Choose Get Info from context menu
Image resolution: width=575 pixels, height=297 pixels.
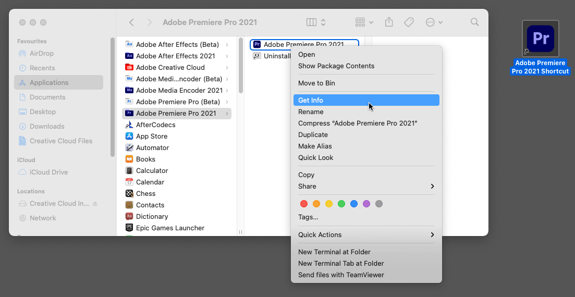pos(366,100)
